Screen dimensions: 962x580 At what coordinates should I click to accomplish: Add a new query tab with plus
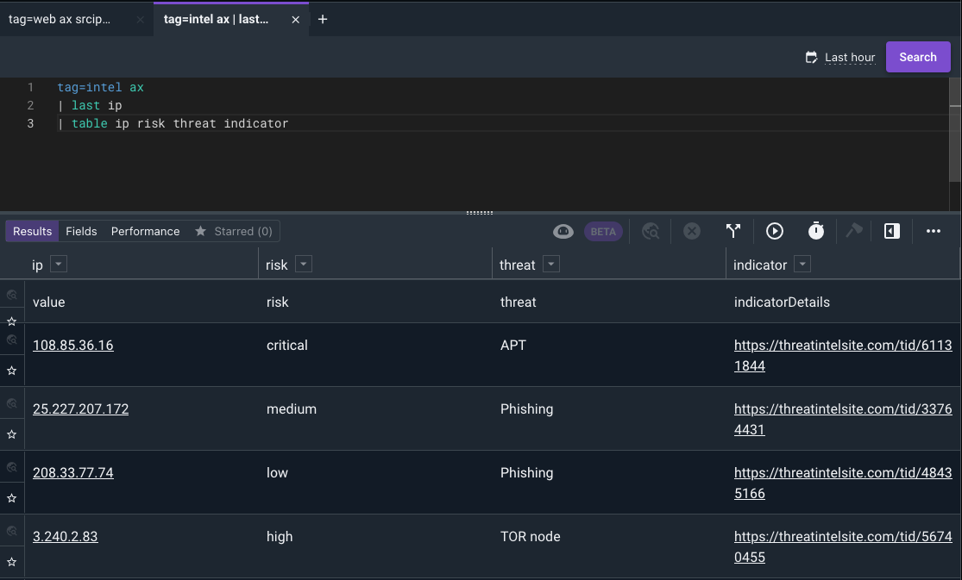click(x=323, y=20)
